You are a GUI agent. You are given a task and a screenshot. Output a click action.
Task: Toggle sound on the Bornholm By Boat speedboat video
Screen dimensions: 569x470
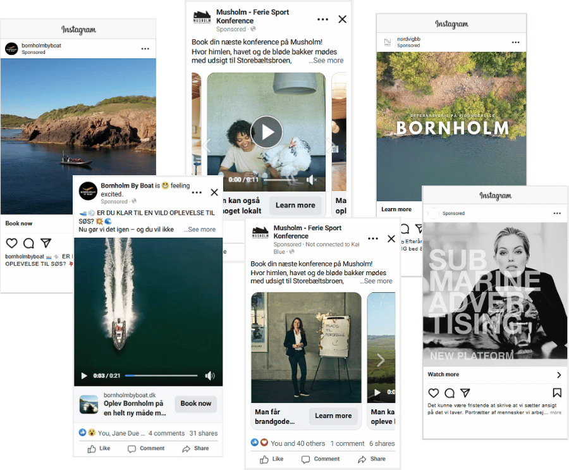coord(210,376)
